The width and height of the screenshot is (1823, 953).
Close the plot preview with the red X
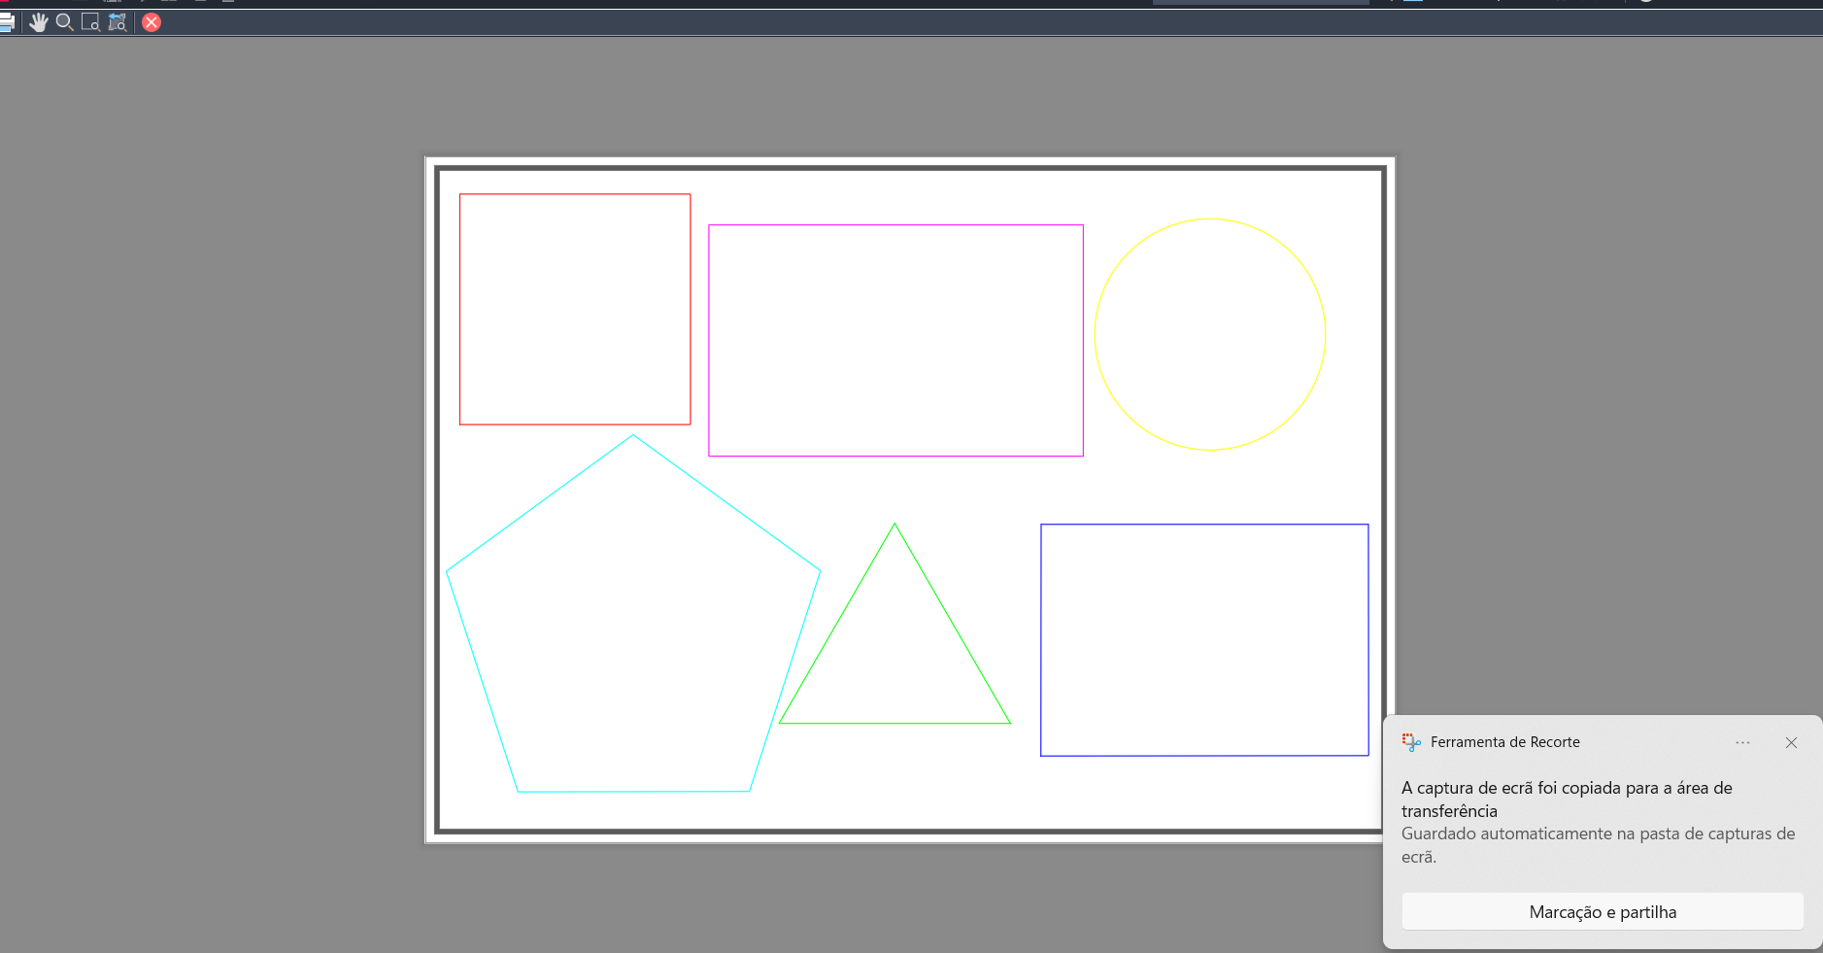[152, 22]
